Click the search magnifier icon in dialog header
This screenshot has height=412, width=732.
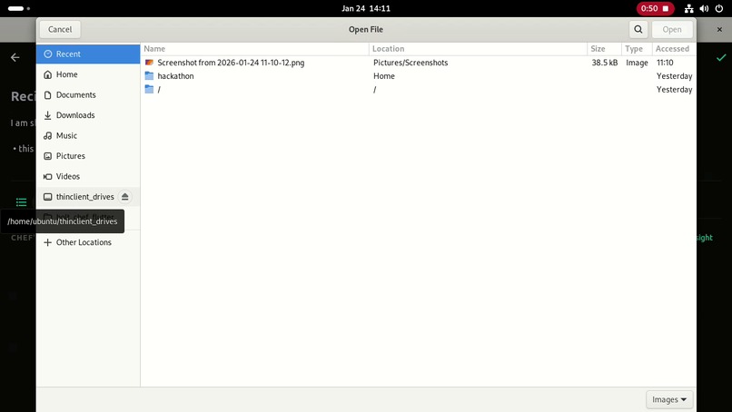click(638, 29)
